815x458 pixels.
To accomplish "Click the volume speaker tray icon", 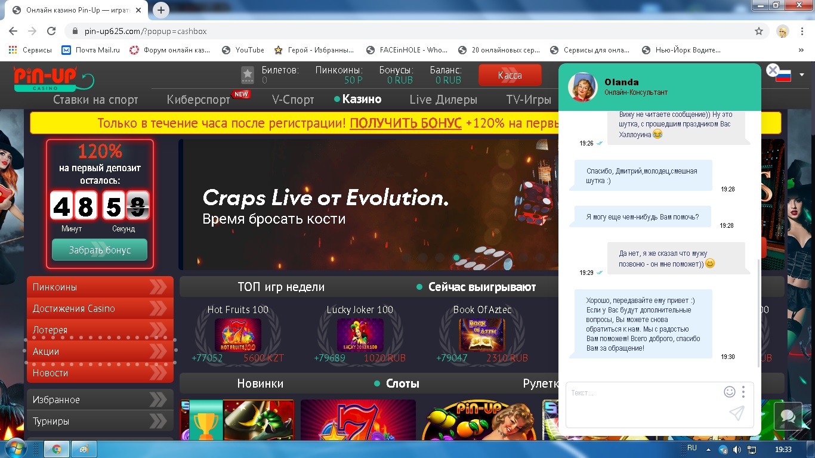I will 737,449.
